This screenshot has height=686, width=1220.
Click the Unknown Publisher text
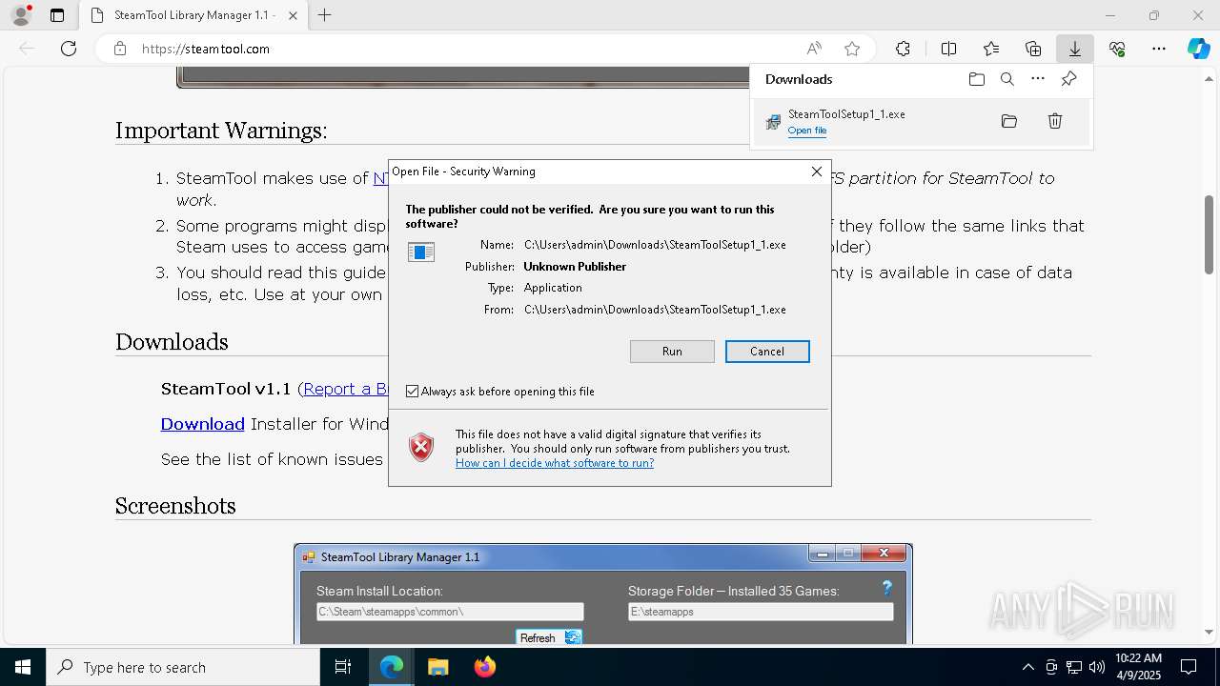click(575, 267)
